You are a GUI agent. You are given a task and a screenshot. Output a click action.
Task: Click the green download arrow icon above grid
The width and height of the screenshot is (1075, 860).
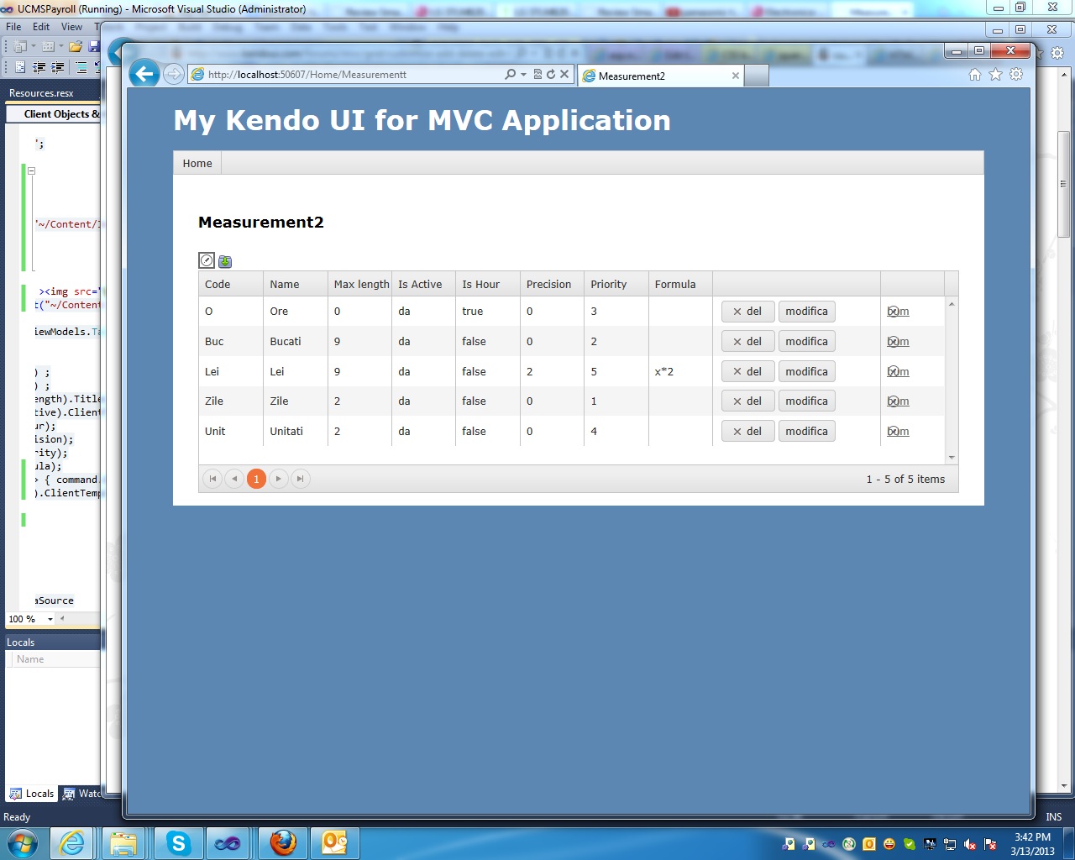[225, 261]
